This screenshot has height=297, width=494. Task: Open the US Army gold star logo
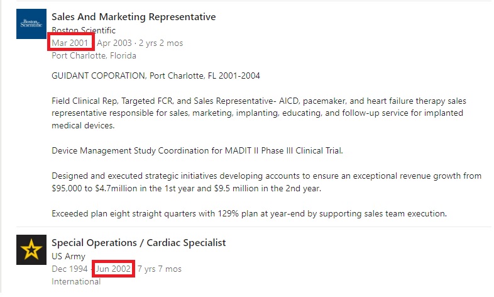31,250
